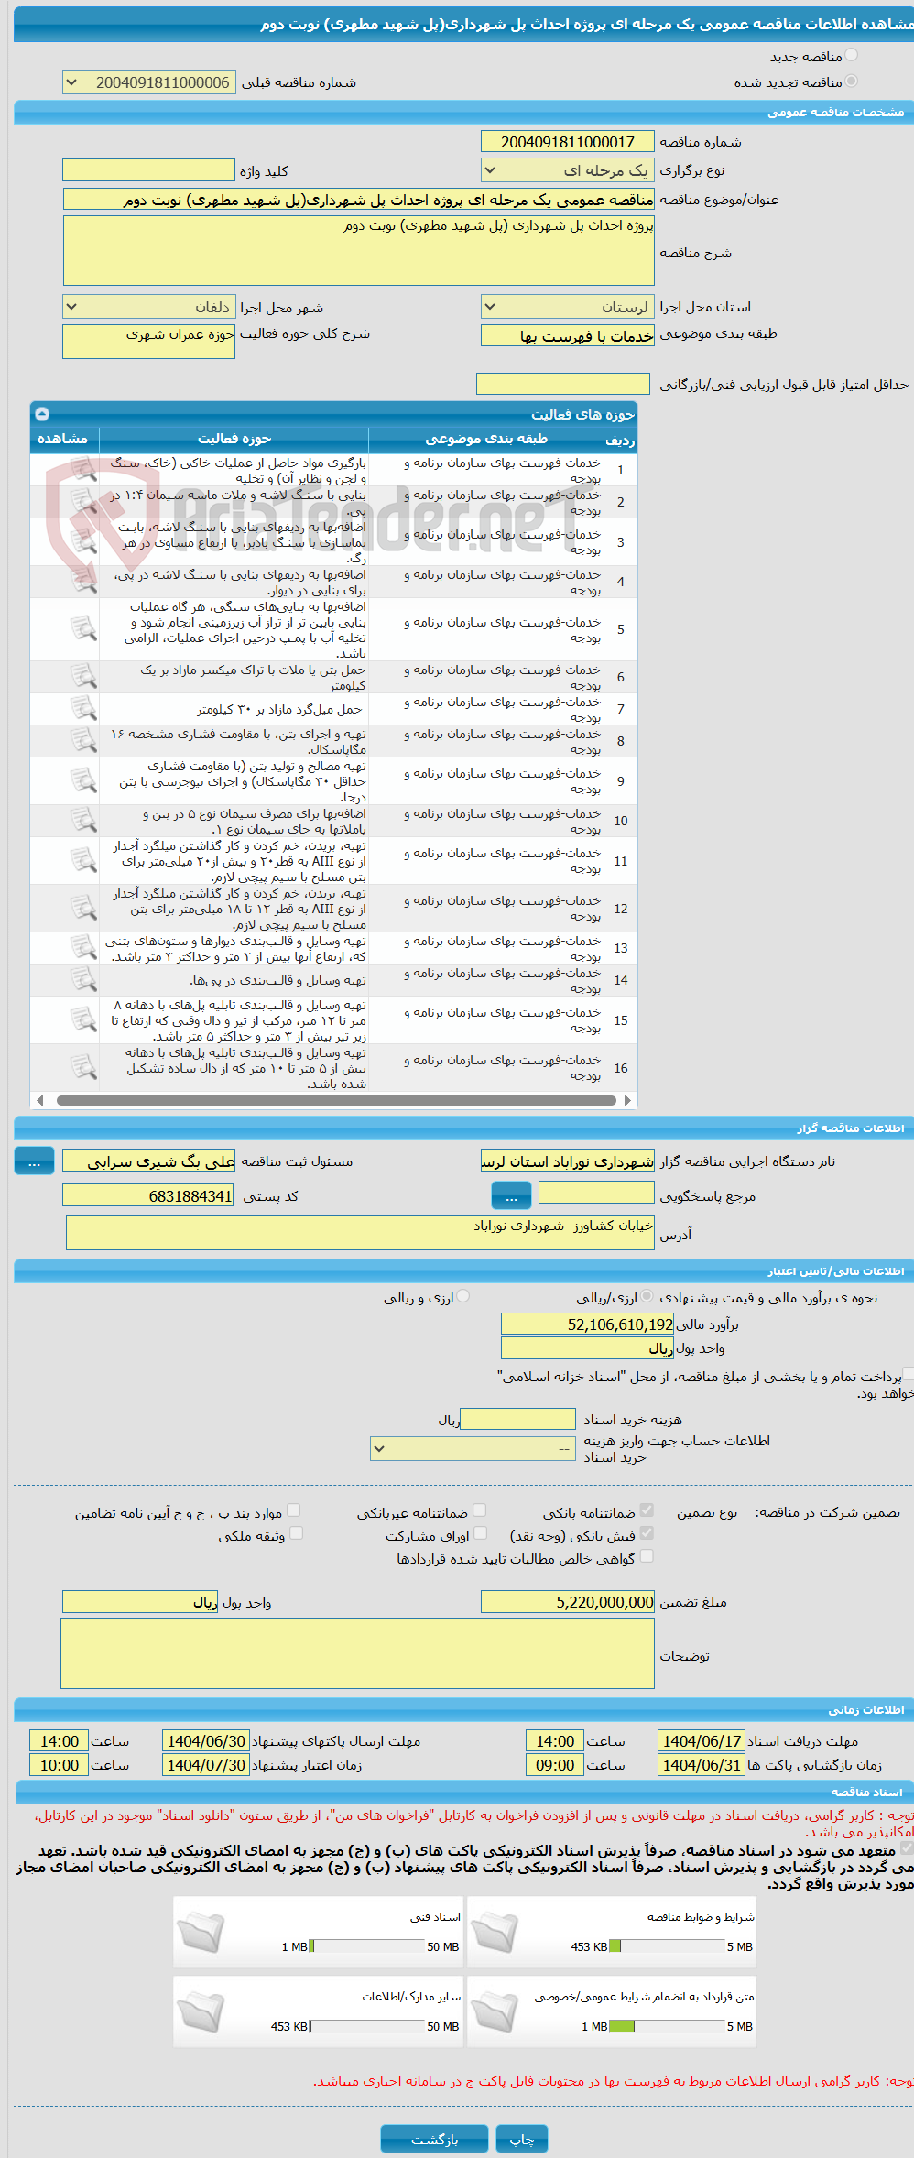Click right scroll arrow of activity table
914x2158 pixels.
[627, 1100]
